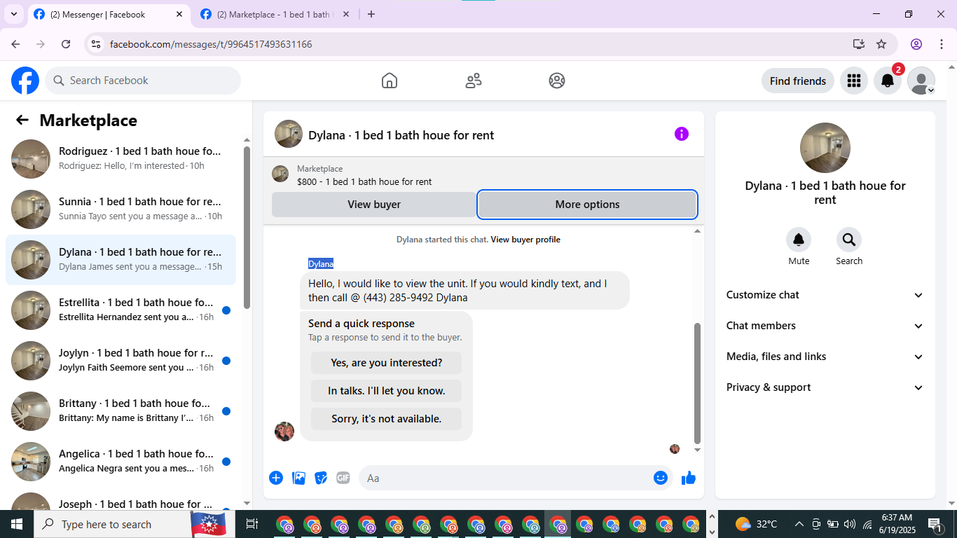Open the emoji picker smiley icon
Image resolution: width=957 pixels, height=538 pixels.
tap(661, 478)
